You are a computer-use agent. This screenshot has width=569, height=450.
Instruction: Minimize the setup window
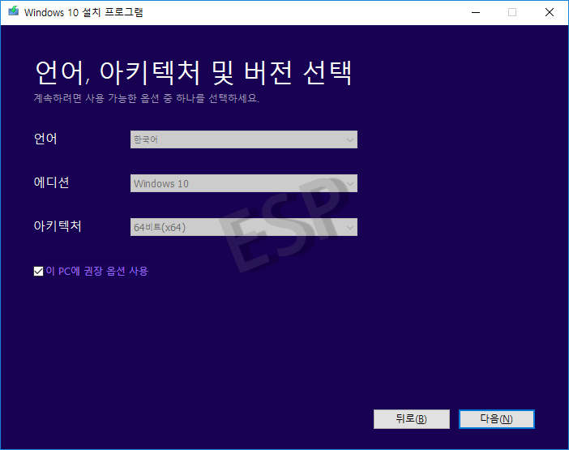[476, 12]
